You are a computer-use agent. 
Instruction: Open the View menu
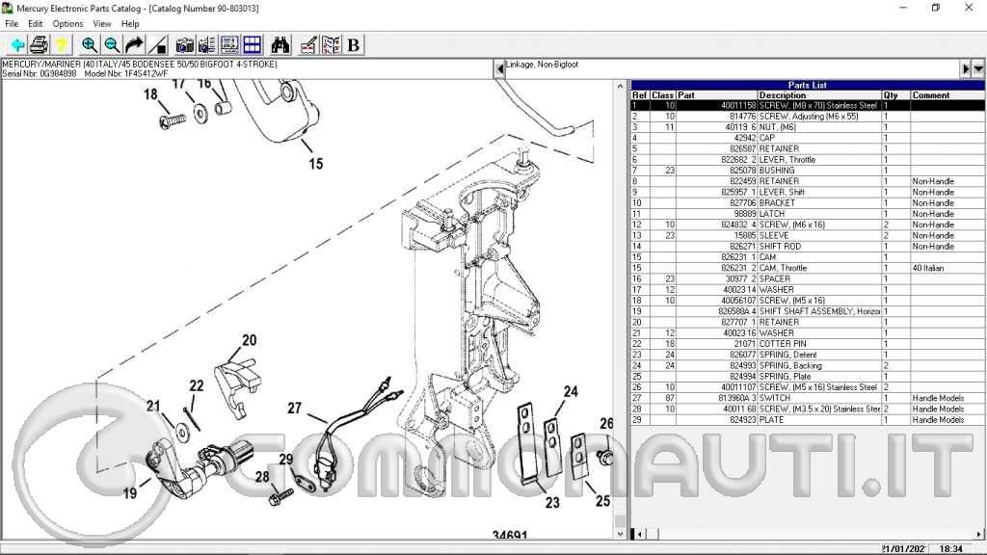tap(101, 24)
